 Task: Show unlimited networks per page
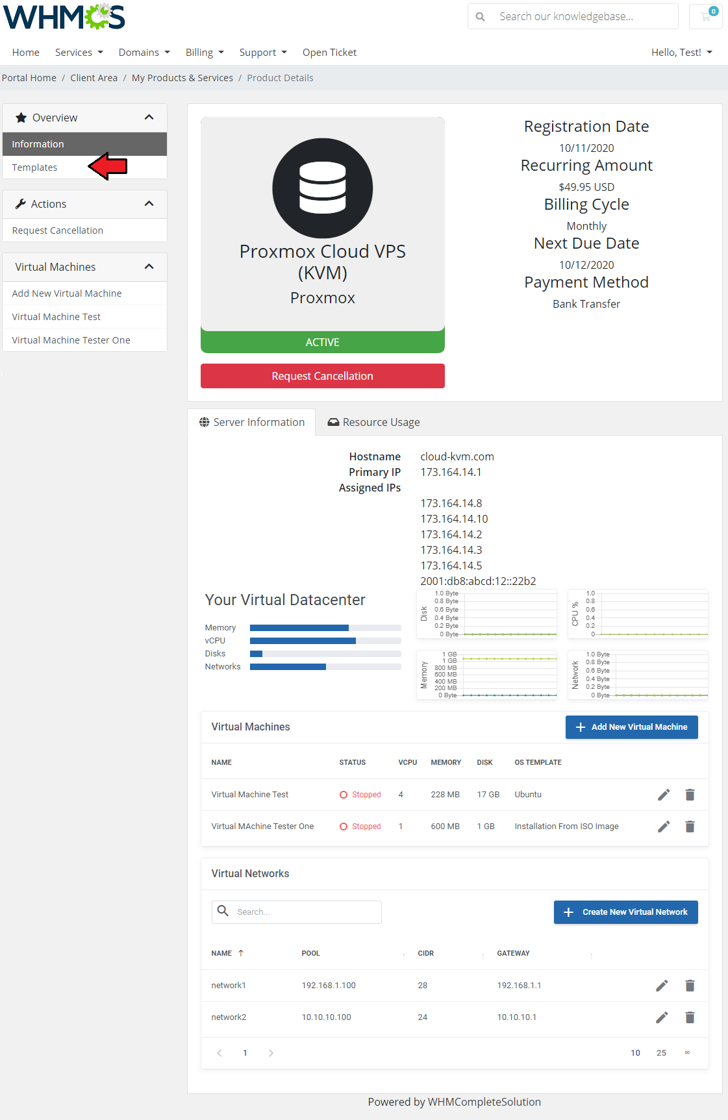click(687, 1053)
